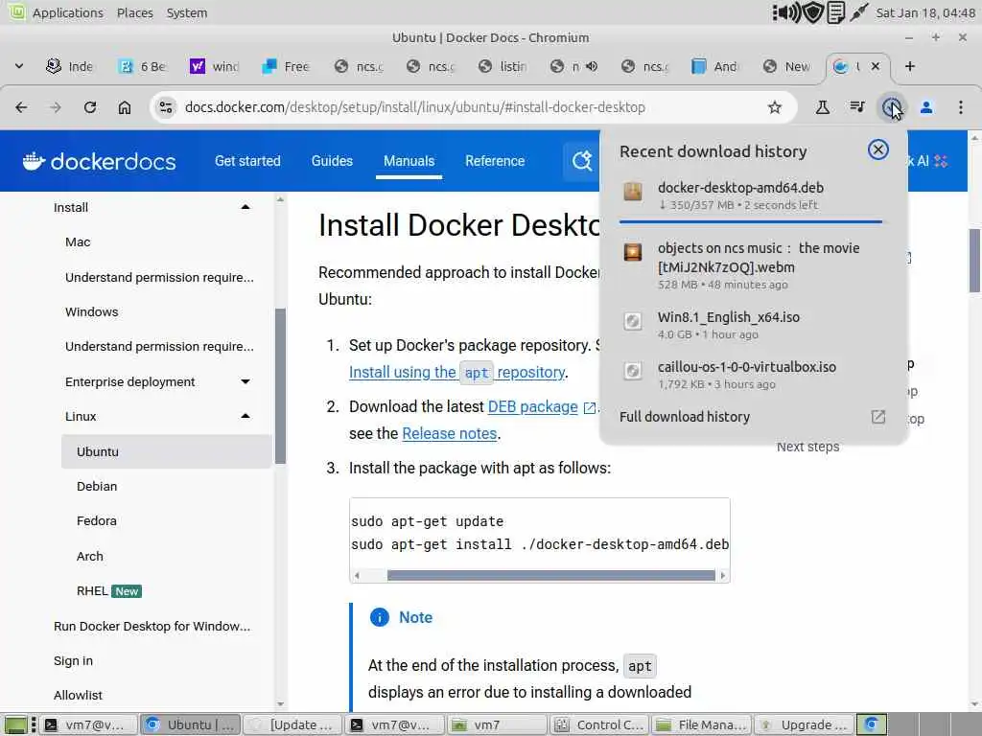982x736 pixels.
Task: Click the show desktop button in taskbar
Action: [15, 724]
